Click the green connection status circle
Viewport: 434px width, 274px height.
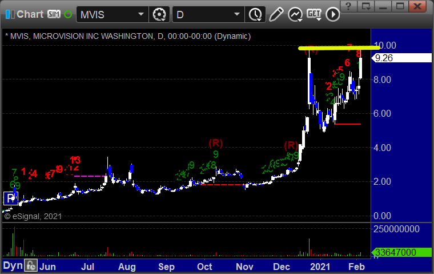pos(68,14)
